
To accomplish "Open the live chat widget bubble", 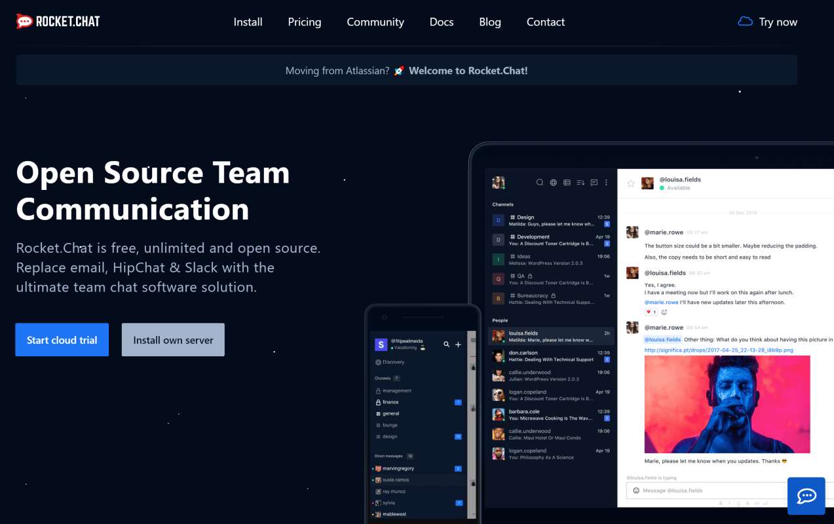I will click(806, 496).
